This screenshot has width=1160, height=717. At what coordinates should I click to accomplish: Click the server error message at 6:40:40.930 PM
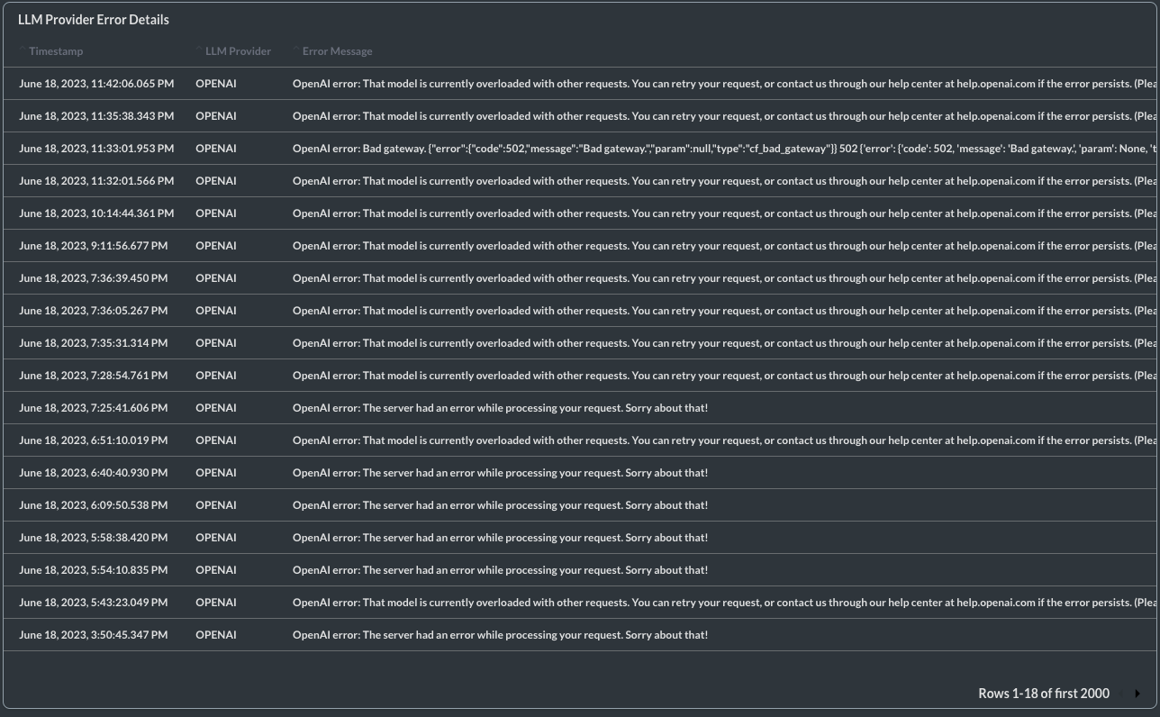tap(500, 473)
